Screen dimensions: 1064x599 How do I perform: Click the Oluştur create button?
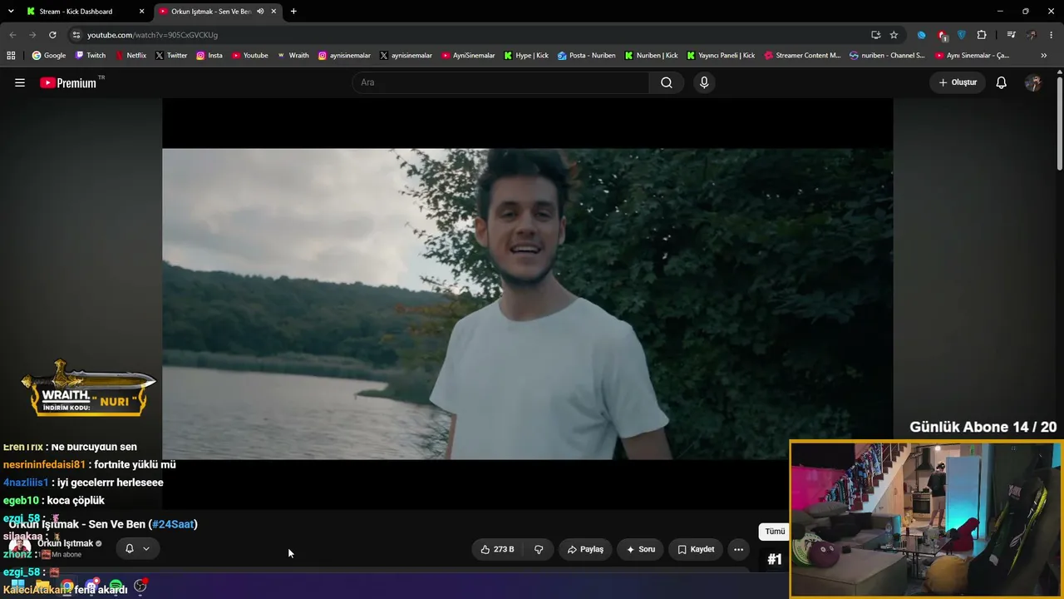(958, 82)
